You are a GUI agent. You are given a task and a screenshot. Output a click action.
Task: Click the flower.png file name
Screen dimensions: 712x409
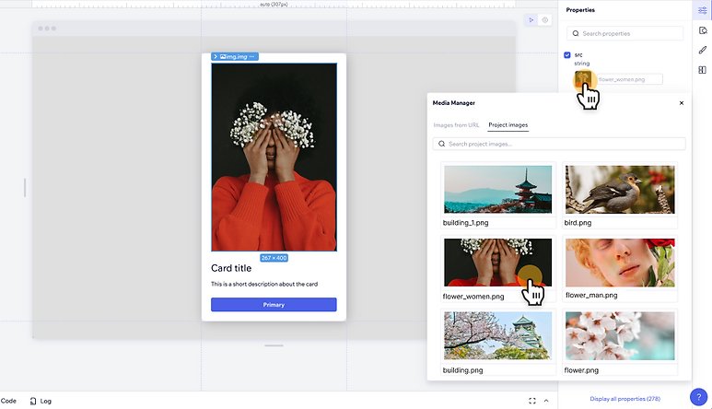pos(581,370)
